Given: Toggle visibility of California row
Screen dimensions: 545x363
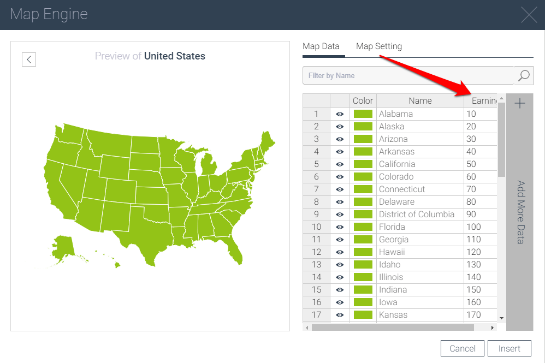Looking at the screenshot, I should tap(340, 164).
